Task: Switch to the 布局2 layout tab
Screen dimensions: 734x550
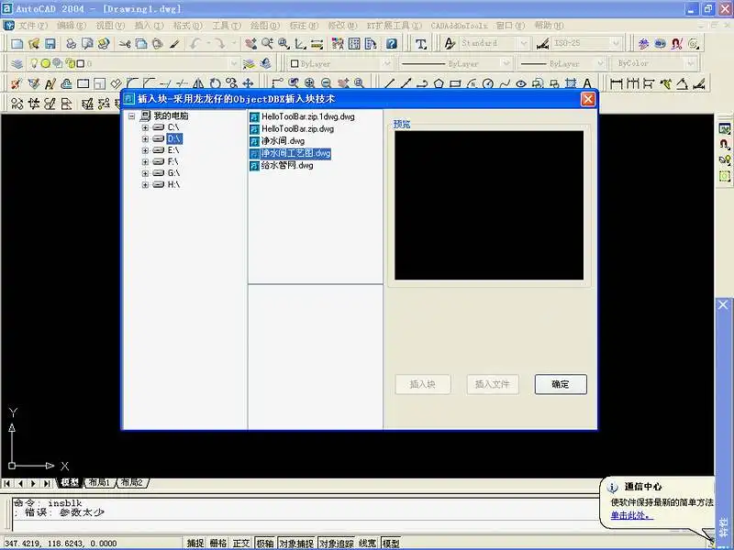Action: (x=131, y=483)
